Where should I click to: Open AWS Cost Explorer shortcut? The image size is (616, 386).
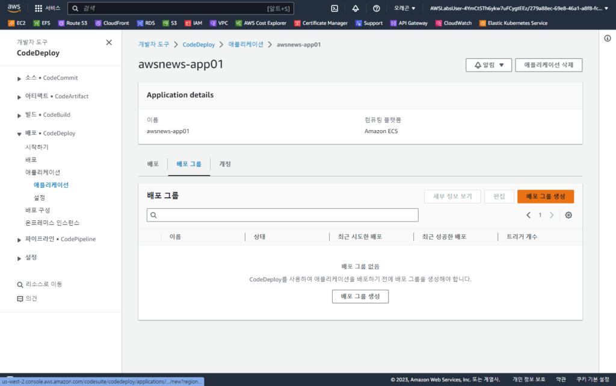click(x=261, y=23)
